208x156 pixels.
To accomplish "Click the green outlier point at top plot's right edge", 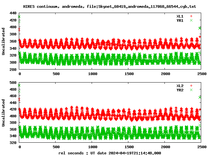I will point(200,28).
